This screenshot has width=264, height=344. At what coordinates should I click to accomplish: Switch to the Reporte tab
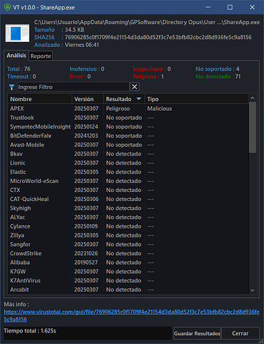(41, 56)
